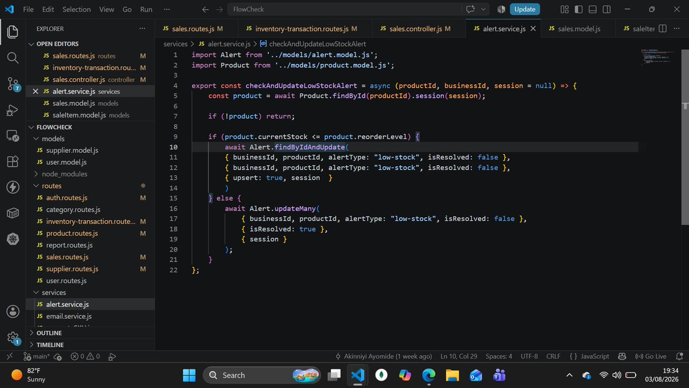The width and height of the screenshot is (689, 388).
Task: Open the Copilot chat dropdown arrow
Action: [x=483, y=9]
